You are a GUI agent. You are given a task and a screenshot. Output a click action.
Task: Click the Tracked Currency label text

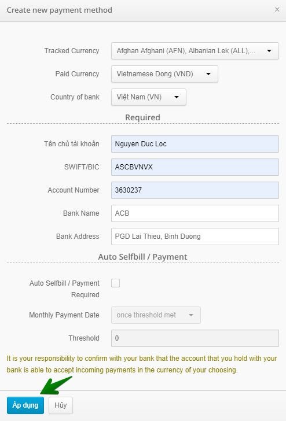(x=72, y=51)
